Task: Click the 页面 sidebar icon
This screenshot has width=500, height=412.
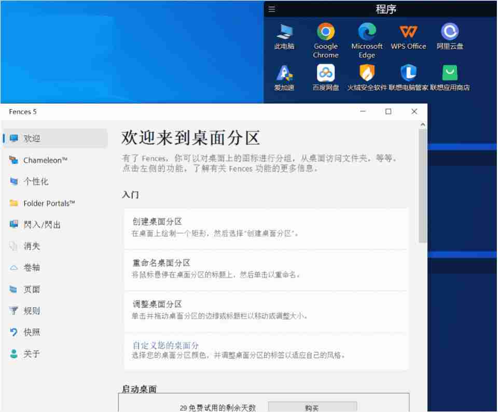Action: coord(13,289)
